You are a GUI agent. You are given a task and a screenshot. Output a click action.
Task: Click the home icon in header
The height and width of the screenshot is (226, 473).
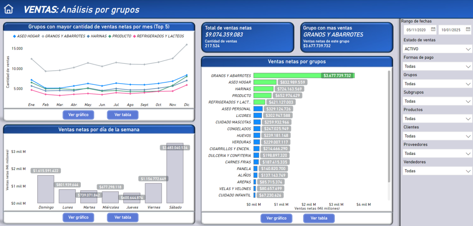coord(9,9)
